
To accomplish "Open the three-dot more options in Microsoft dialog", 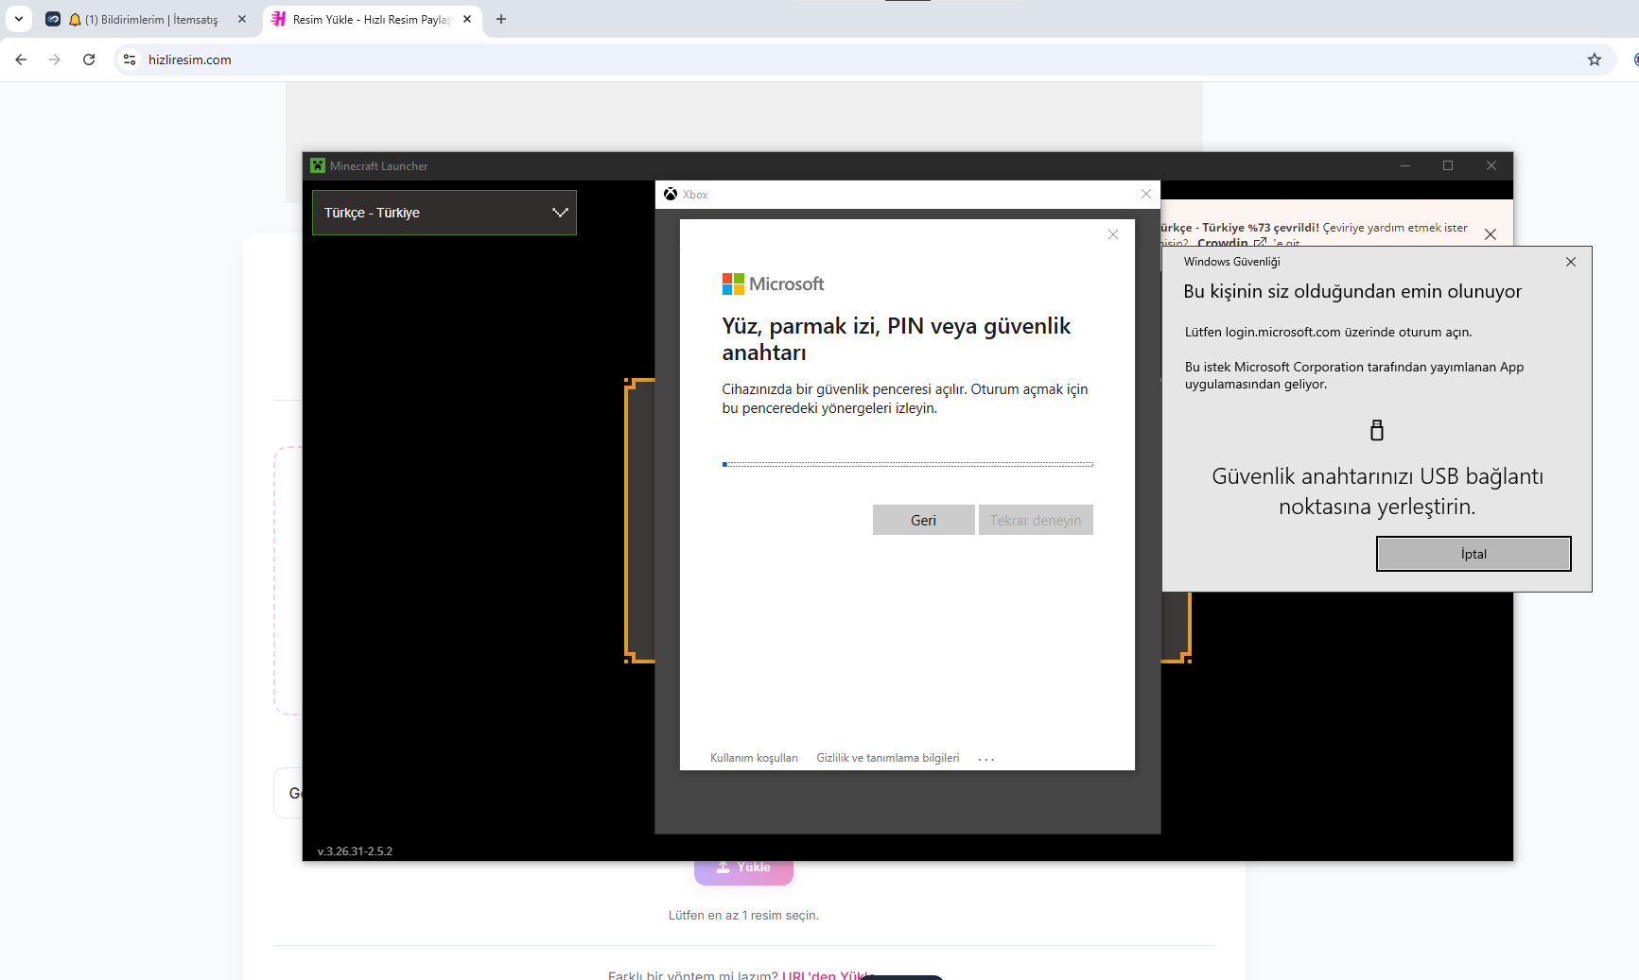I will [x=986, y=759].
